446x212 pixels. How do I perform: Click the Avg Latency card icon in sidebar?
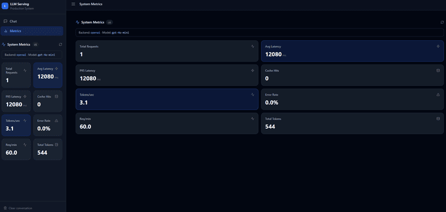57,69
